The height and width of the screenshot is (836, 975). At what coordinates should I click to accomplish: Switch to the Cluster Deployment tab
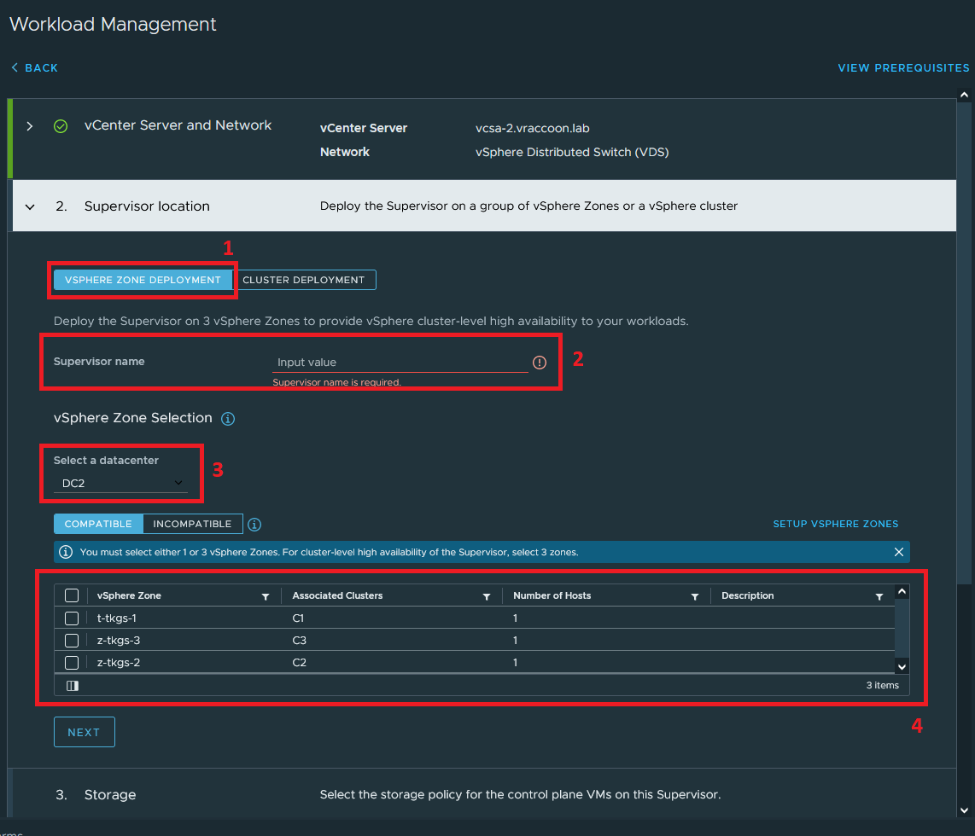coord(304,279)
